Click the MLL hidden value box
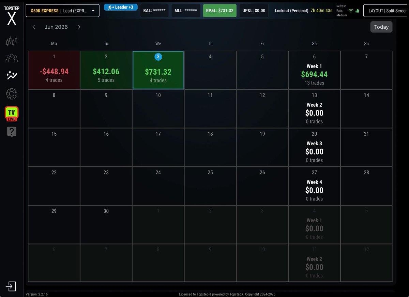Screen dimensions: 409x297 (x=186, y=11)
